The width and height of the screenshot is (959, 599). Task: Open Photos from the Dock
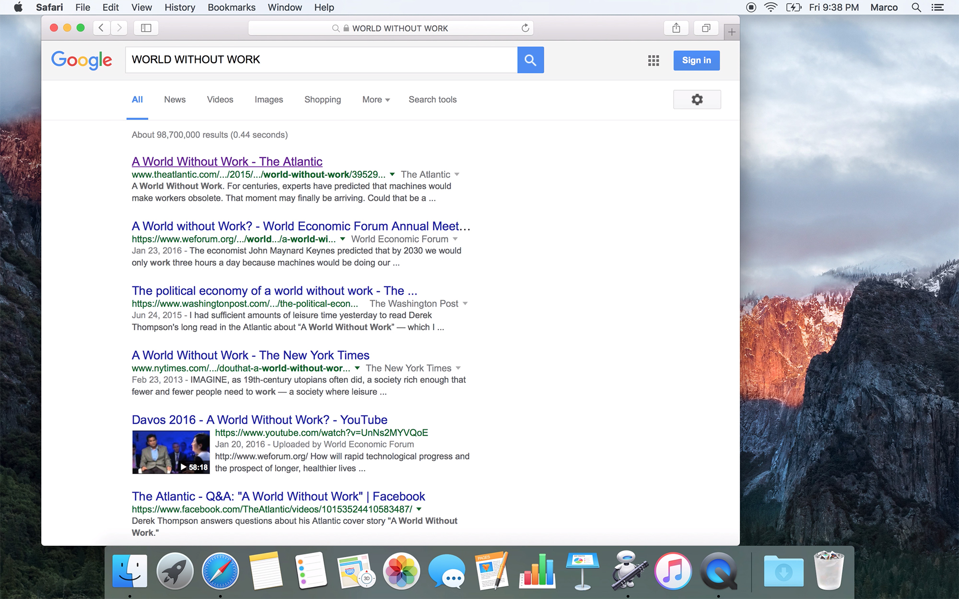[401, 571]
